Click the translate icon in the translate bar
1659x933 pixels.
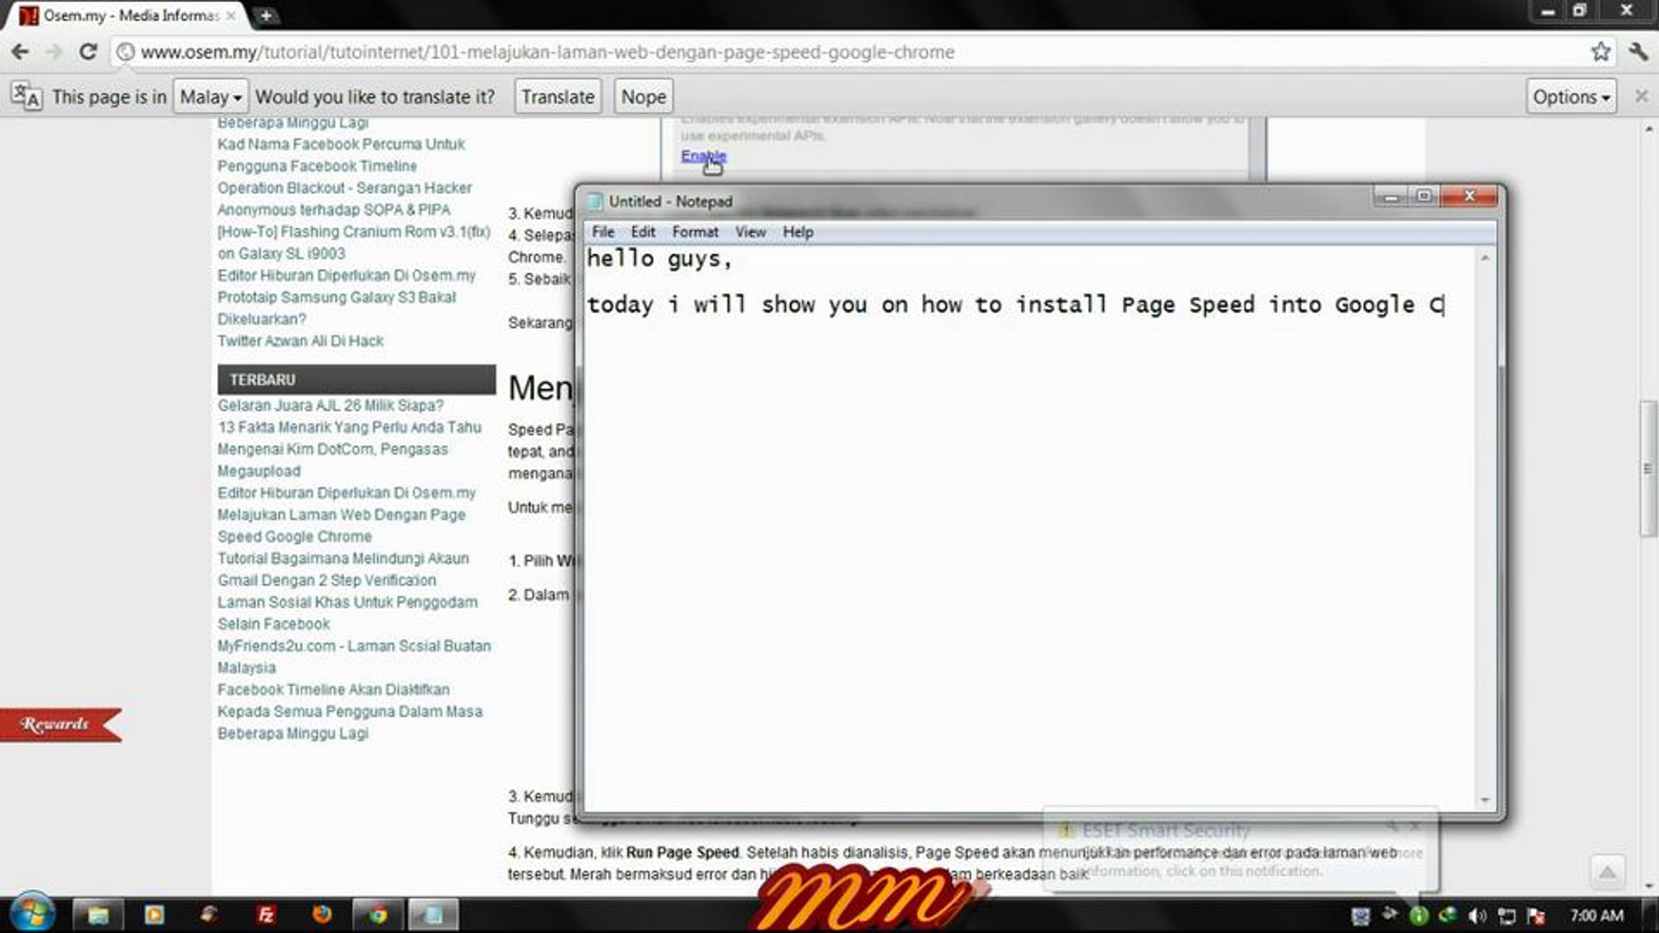[x=26, y=96]
